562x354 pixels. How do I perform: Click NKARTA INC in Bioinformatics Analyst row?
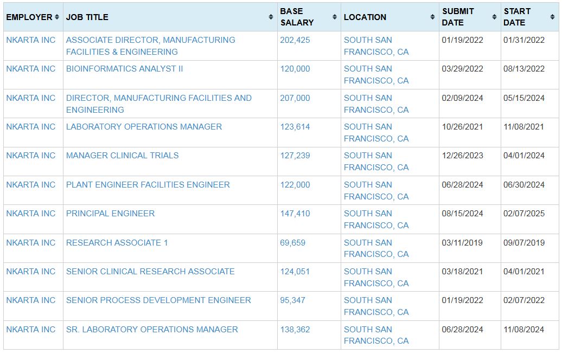coord(31,69)
